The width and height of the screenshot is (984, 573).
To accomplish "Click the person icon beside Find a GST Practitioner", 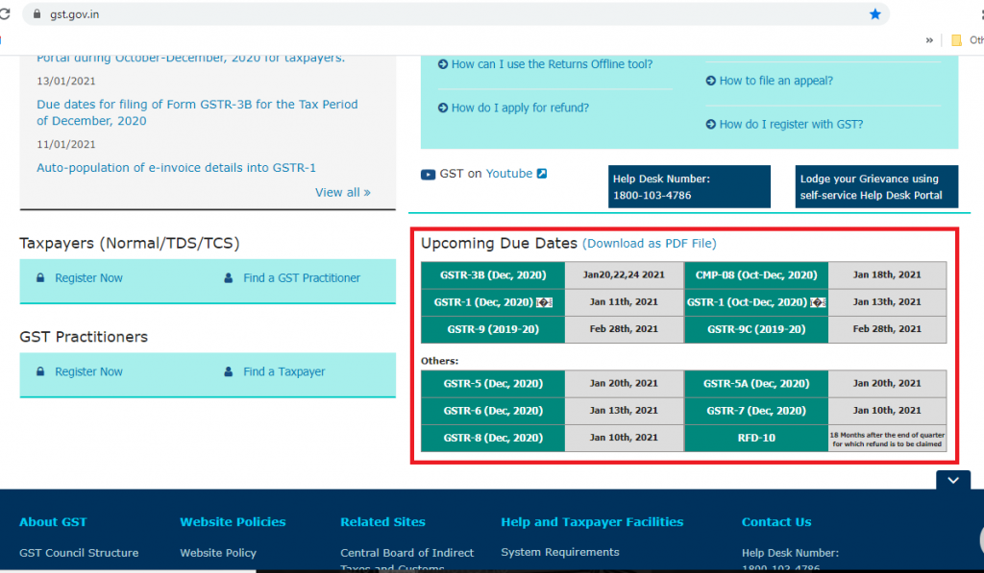I will point(228,278).
